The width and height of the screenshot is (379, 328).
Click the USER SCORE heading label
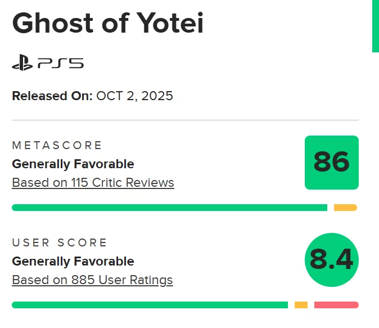(x=60, y=243)
